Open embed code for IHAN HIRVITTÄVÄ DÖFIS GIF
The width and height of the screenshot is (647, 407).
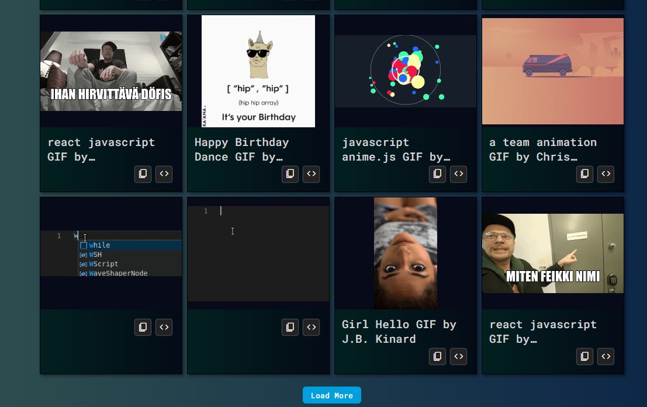[x=164, y=174]
